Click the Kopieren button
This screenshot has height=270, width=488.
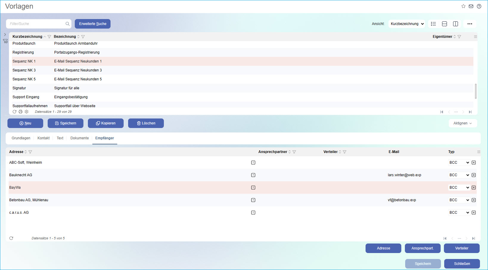(x=106, y=123)
